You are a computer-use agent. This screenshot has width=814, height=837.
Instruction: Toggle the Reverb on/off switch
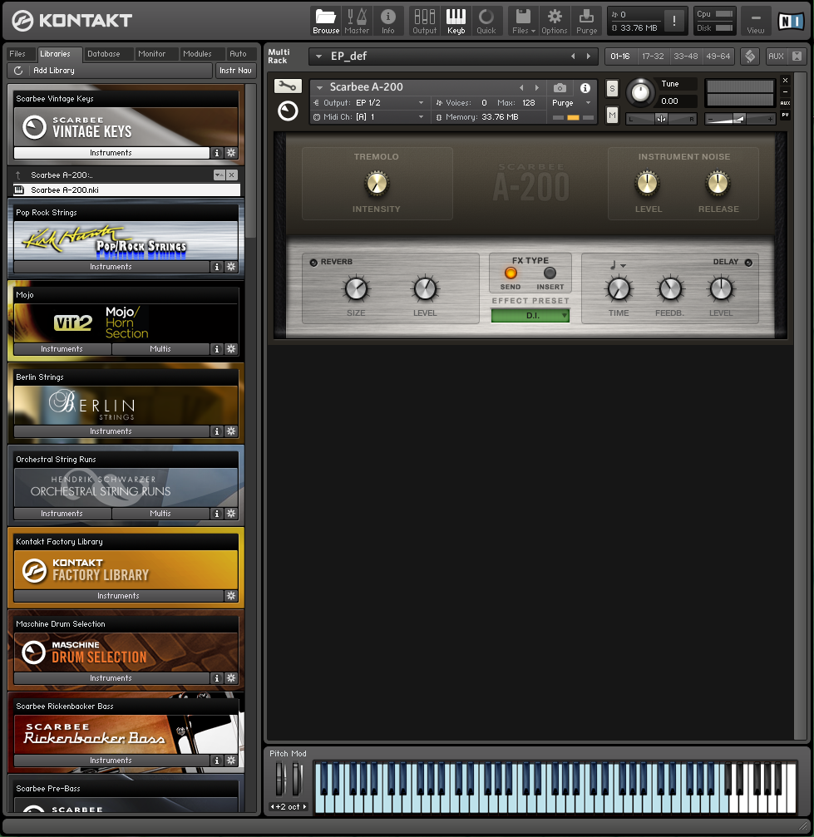pyautogui.click(x=313, y=262)
